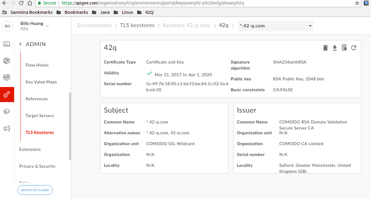Click the 42q card heading
This screenshot has width=371, height=199.
point(110,48)
